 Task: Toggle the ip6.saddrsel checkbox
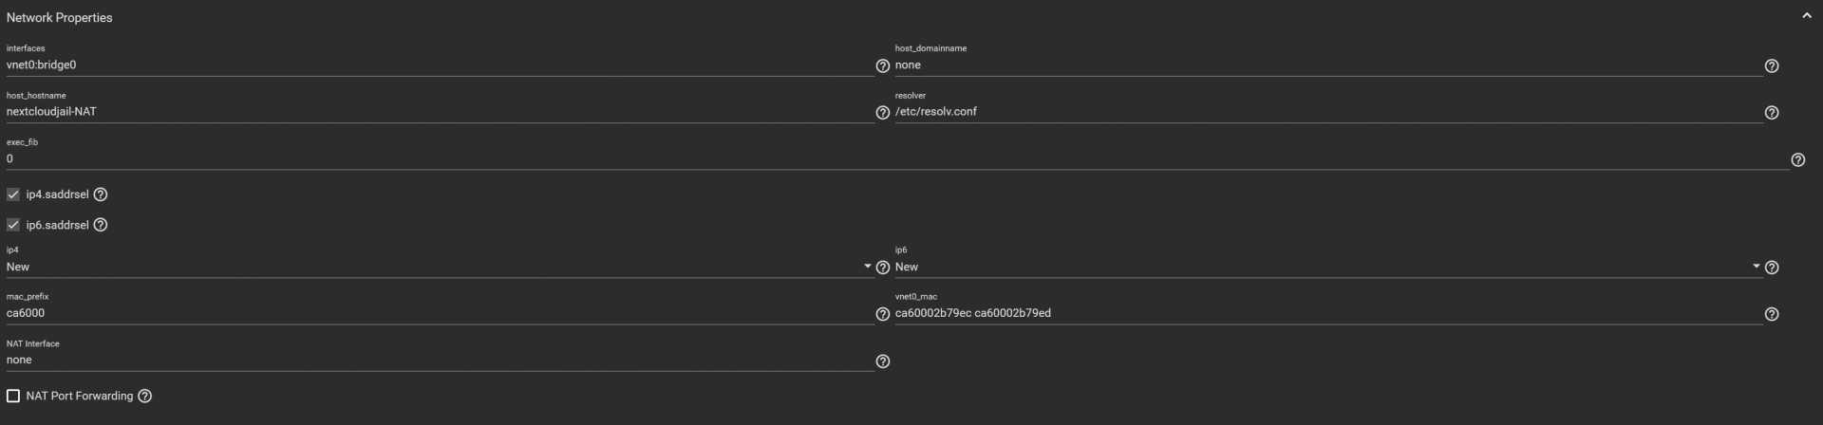click(13, 225)
